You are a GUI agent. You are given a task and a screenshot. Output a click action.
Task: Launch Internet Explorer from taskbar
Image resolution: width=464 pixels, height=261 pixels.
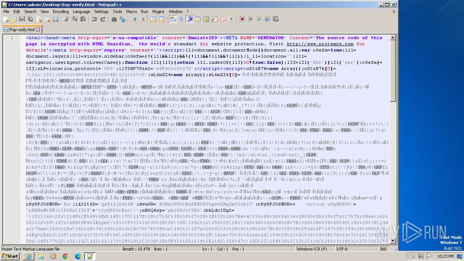(29, 256)
